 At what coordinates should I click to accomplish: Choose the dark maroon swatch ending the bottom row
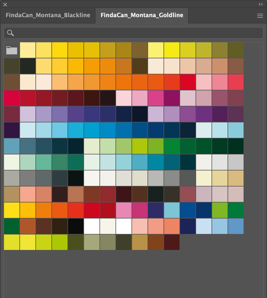(x=172, y=242)
